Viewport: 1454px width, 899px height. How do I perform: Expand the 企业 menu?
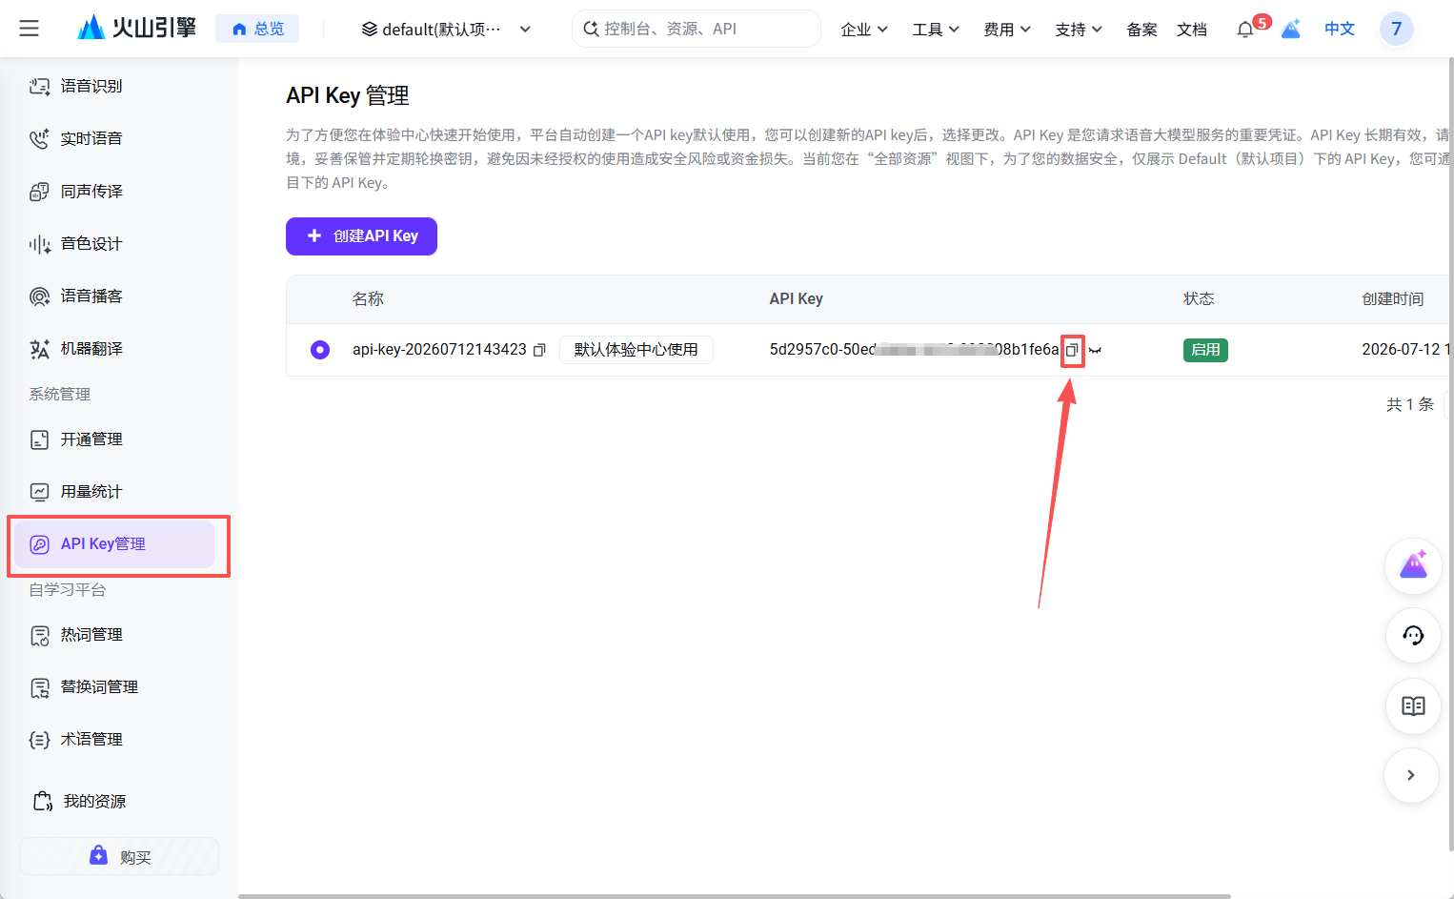pos(864,30)
